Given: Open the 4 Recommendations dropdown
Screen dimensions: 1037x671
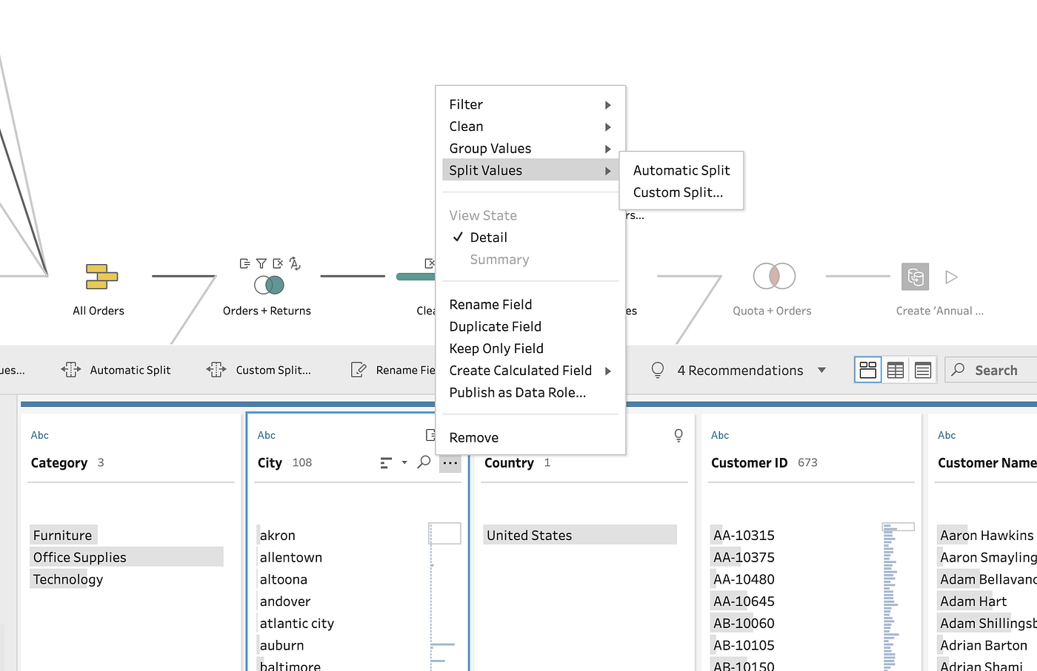Looking at the screenshot, I should 821,370.
